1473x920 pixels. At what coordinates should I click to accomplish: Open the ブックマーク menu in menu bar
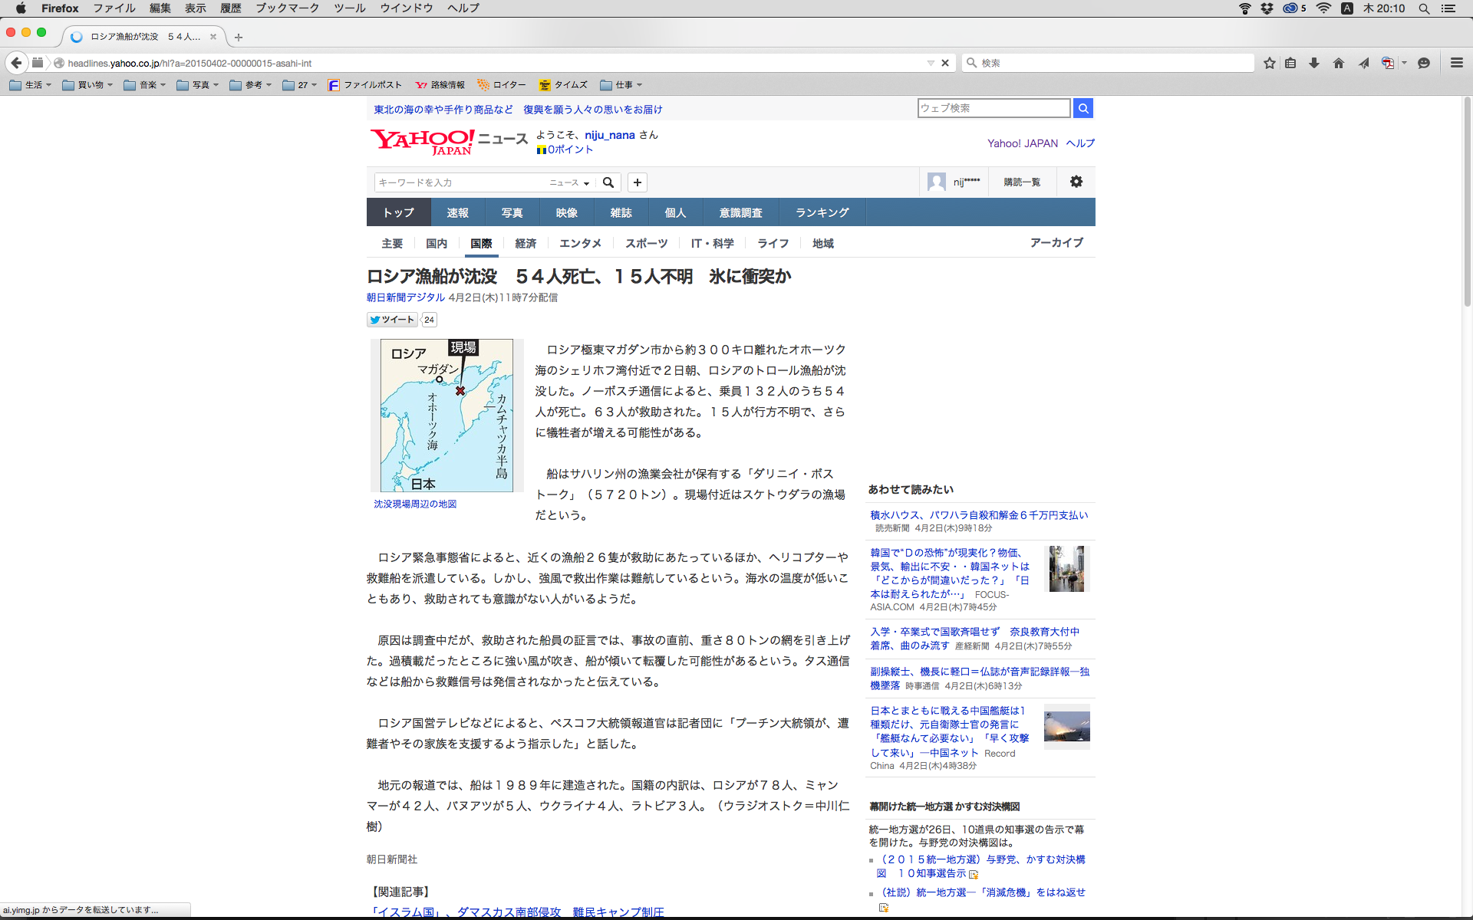tap(287, 8)
